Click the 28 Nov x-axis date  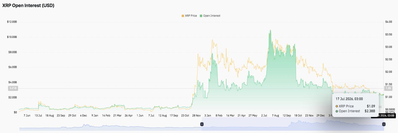click(196, 115)
